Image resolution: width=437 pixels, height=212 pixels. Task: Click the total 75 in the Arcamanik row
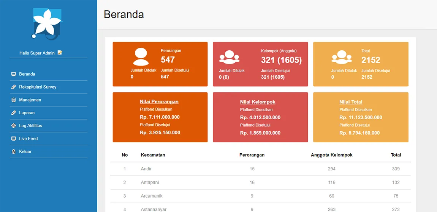tap(396, 196)
